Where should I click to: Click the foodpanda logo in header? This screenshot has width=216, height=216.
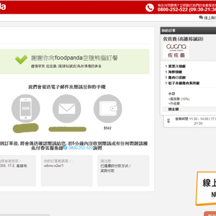point(4,7)
